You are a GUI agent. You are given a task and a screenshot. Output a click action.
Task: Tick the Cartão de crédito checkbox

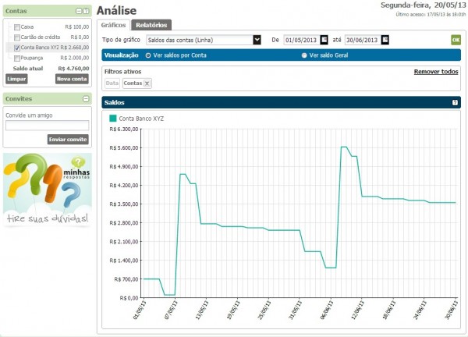(x=17, y=37)
